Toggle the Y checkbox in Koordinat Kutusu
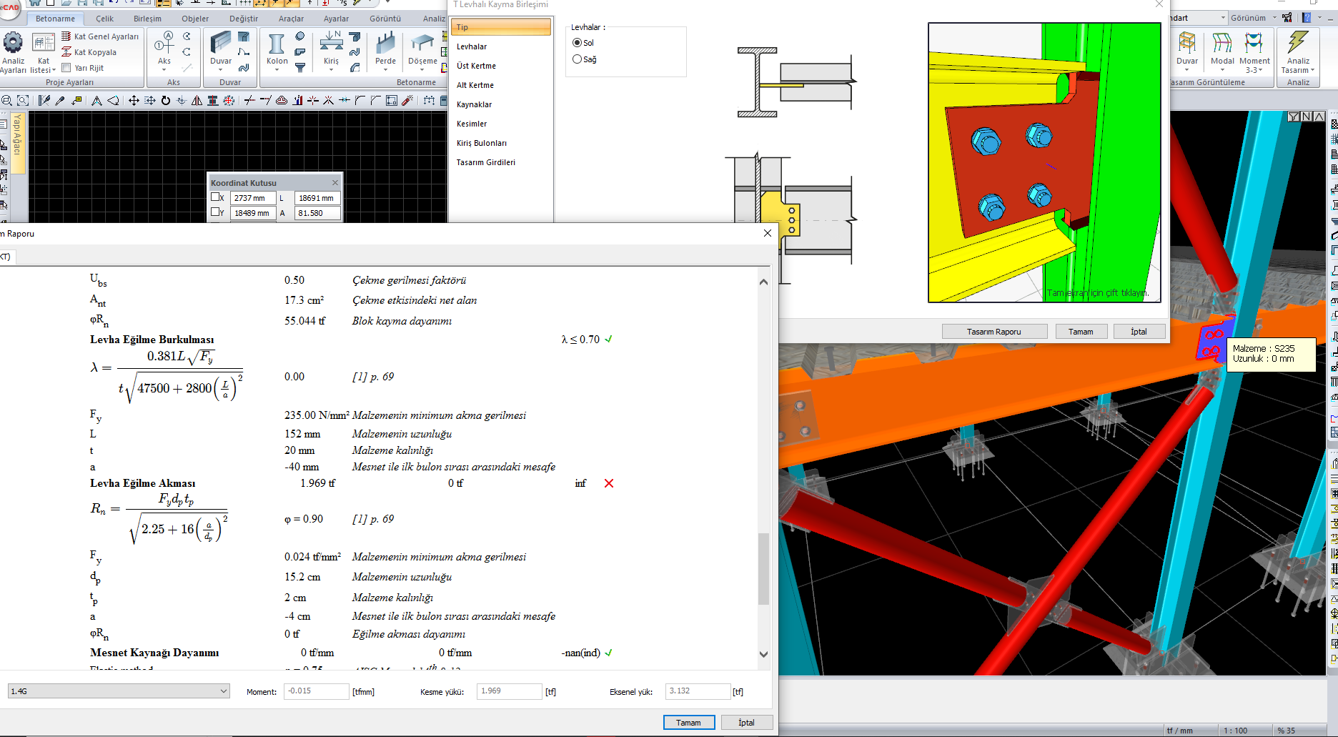 215,212
